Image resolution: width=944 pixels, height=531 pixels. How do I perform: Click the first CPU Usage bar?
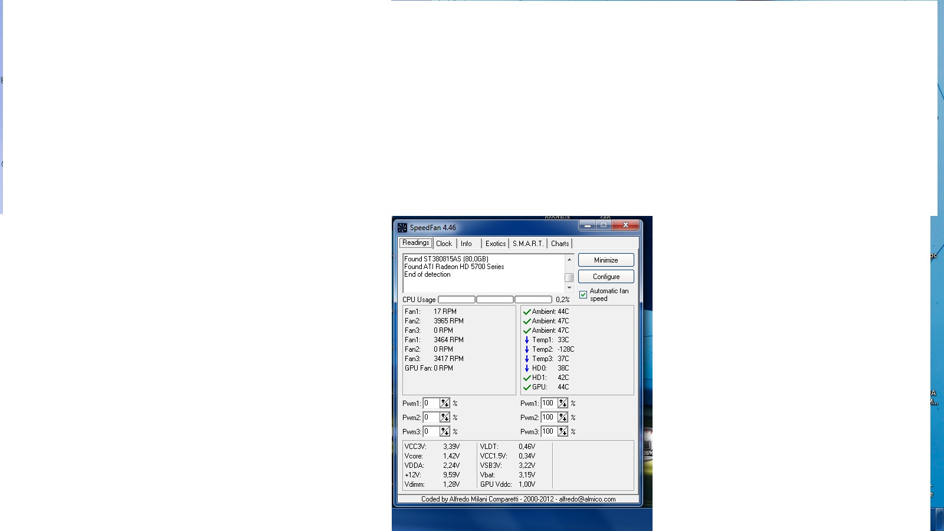[457, 300]
